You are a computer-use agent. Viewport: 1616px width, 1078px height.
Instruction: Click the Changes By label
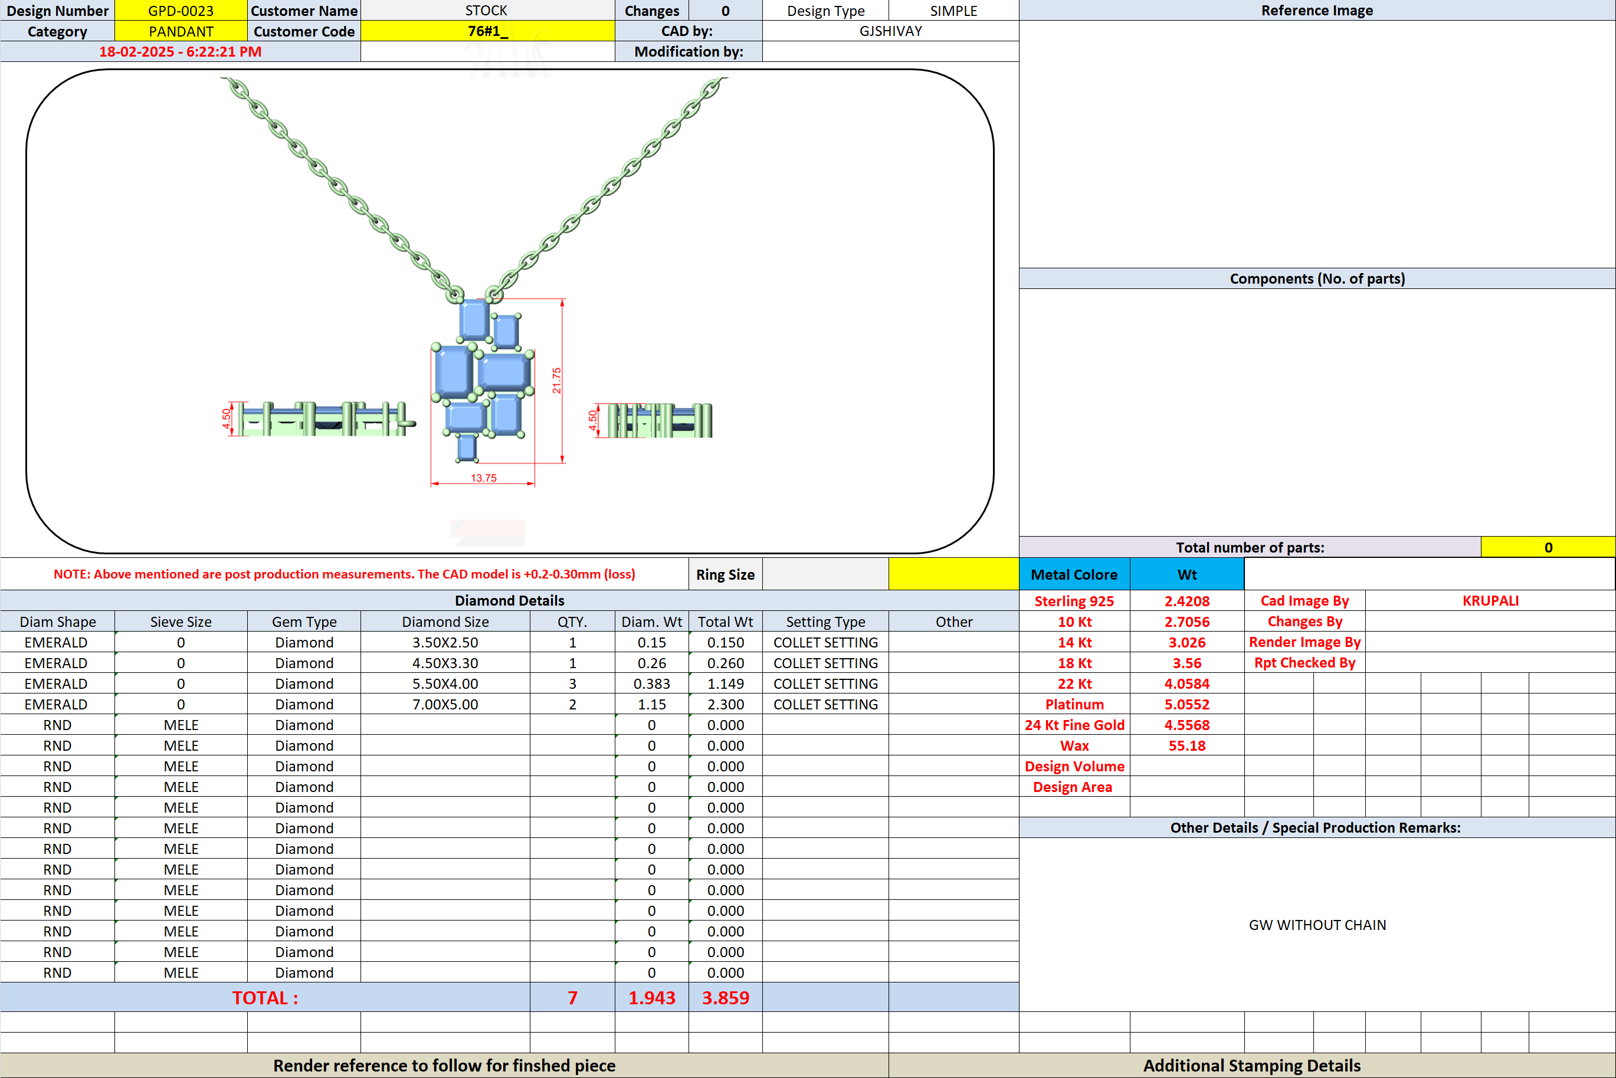[x=1304, y=622]
